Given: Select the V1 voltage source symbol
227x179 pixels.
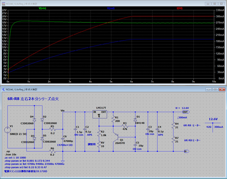Looking at the screenshot, I should [x=7, y=130].
